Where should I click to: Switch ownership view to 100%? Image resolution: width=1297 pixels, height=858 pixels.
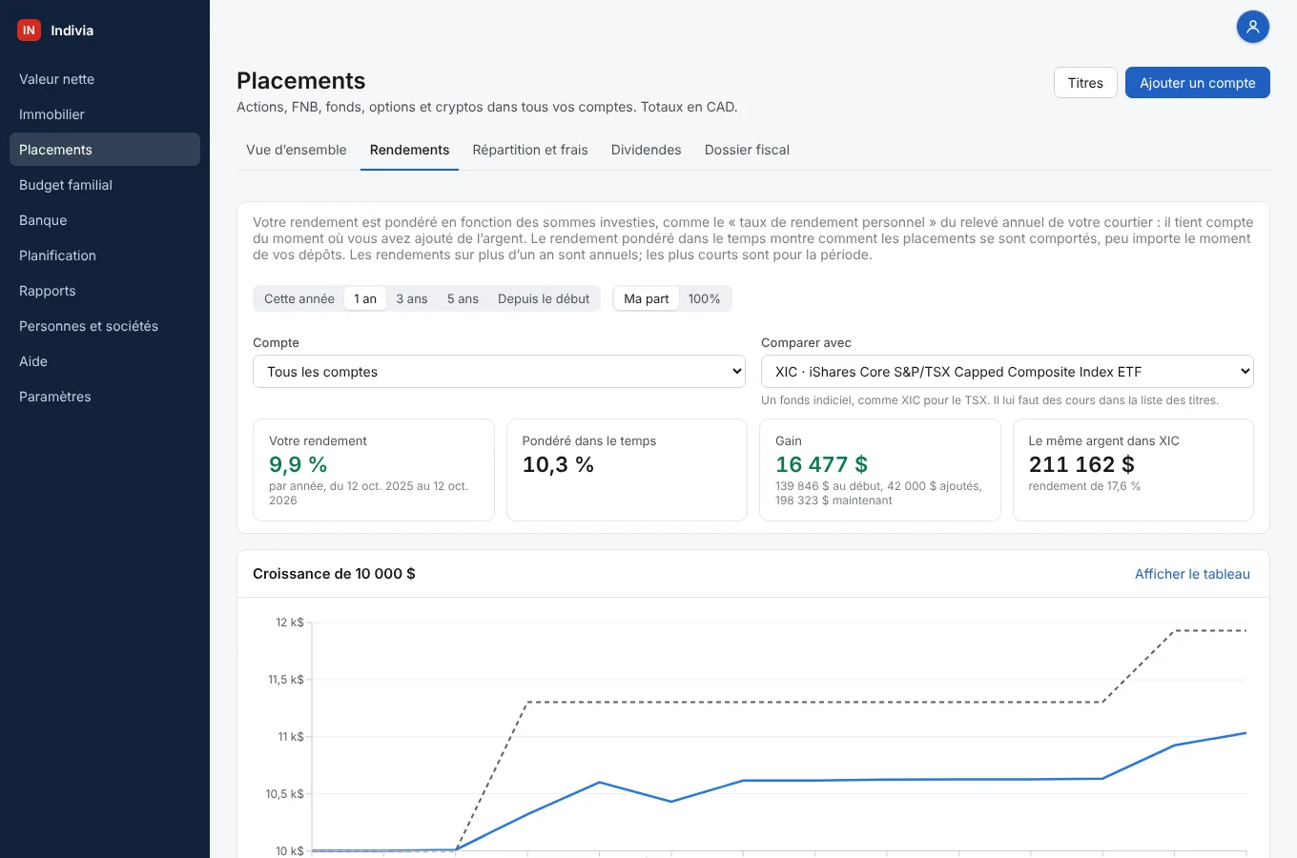pos(705,298)
